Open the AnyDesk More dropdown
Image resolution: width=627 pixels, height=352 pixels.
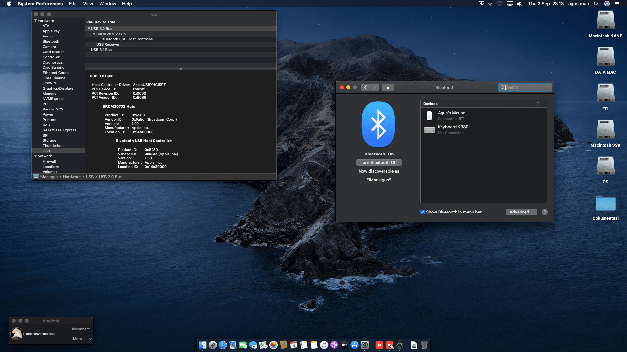(x=80, y=339)
